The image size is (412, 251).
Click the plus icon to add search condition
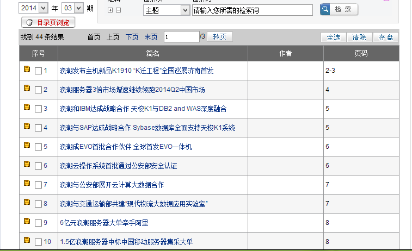point(110,10)
